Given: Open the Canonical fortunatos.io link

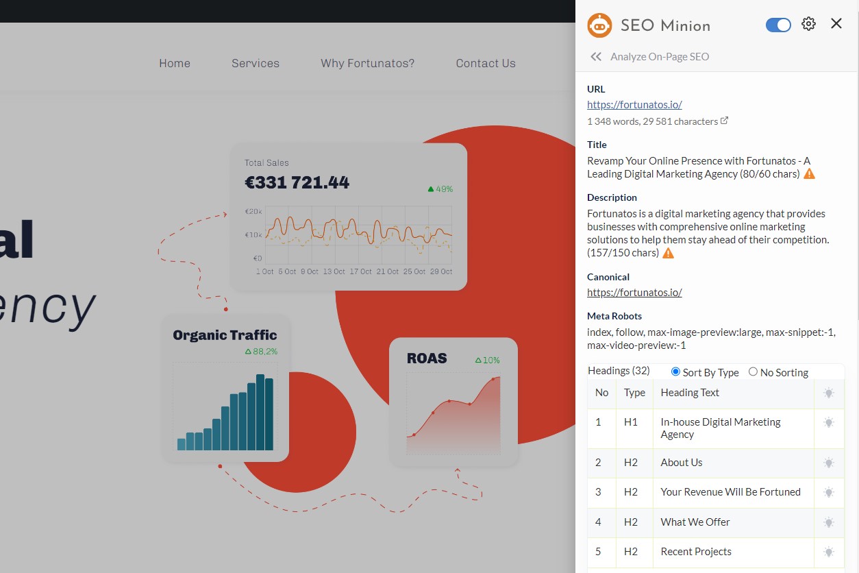Looking at the screenshot, I should (634, 293).
